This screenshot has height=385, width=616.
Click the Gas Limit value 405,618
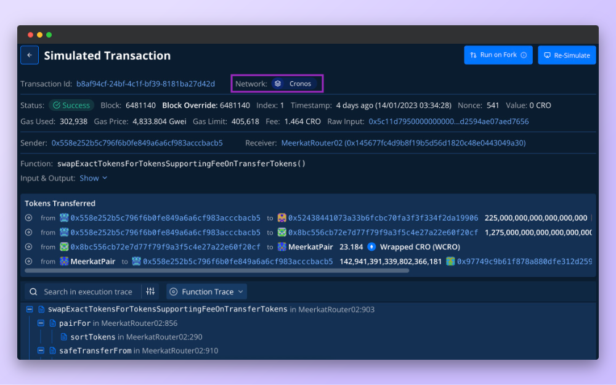(x=245, y=121)
